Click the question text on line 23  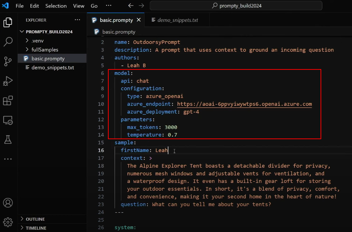211,205
